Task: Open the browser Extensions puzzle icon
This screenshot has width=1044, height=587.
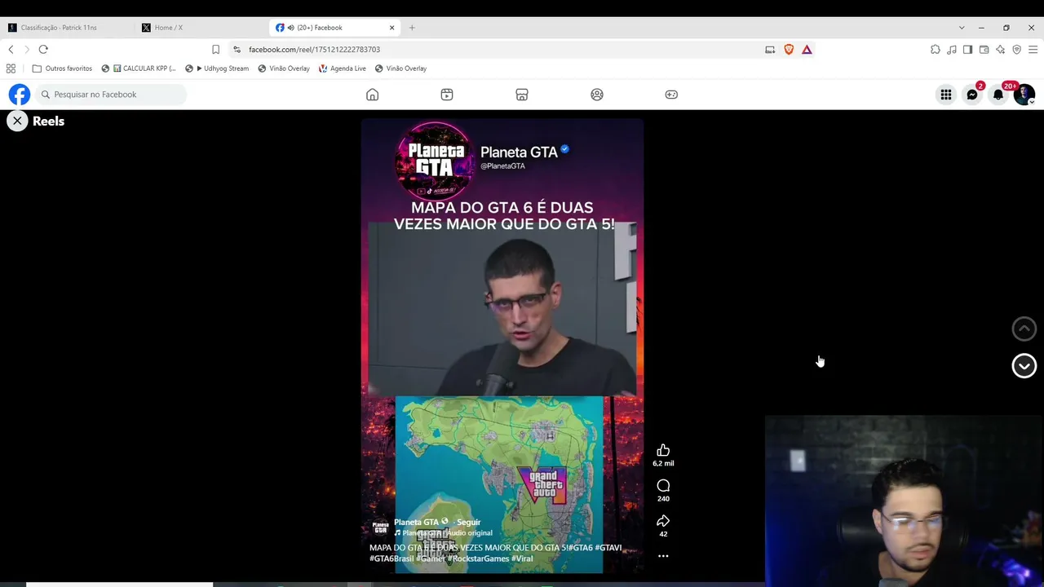Action: (x=936, y=50)
